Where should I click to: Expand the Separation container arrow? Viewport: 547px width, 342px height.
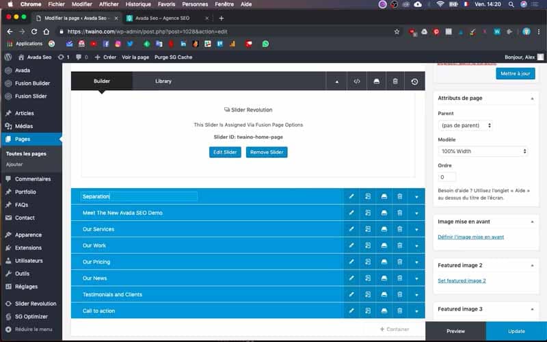[x=416, y=197]
